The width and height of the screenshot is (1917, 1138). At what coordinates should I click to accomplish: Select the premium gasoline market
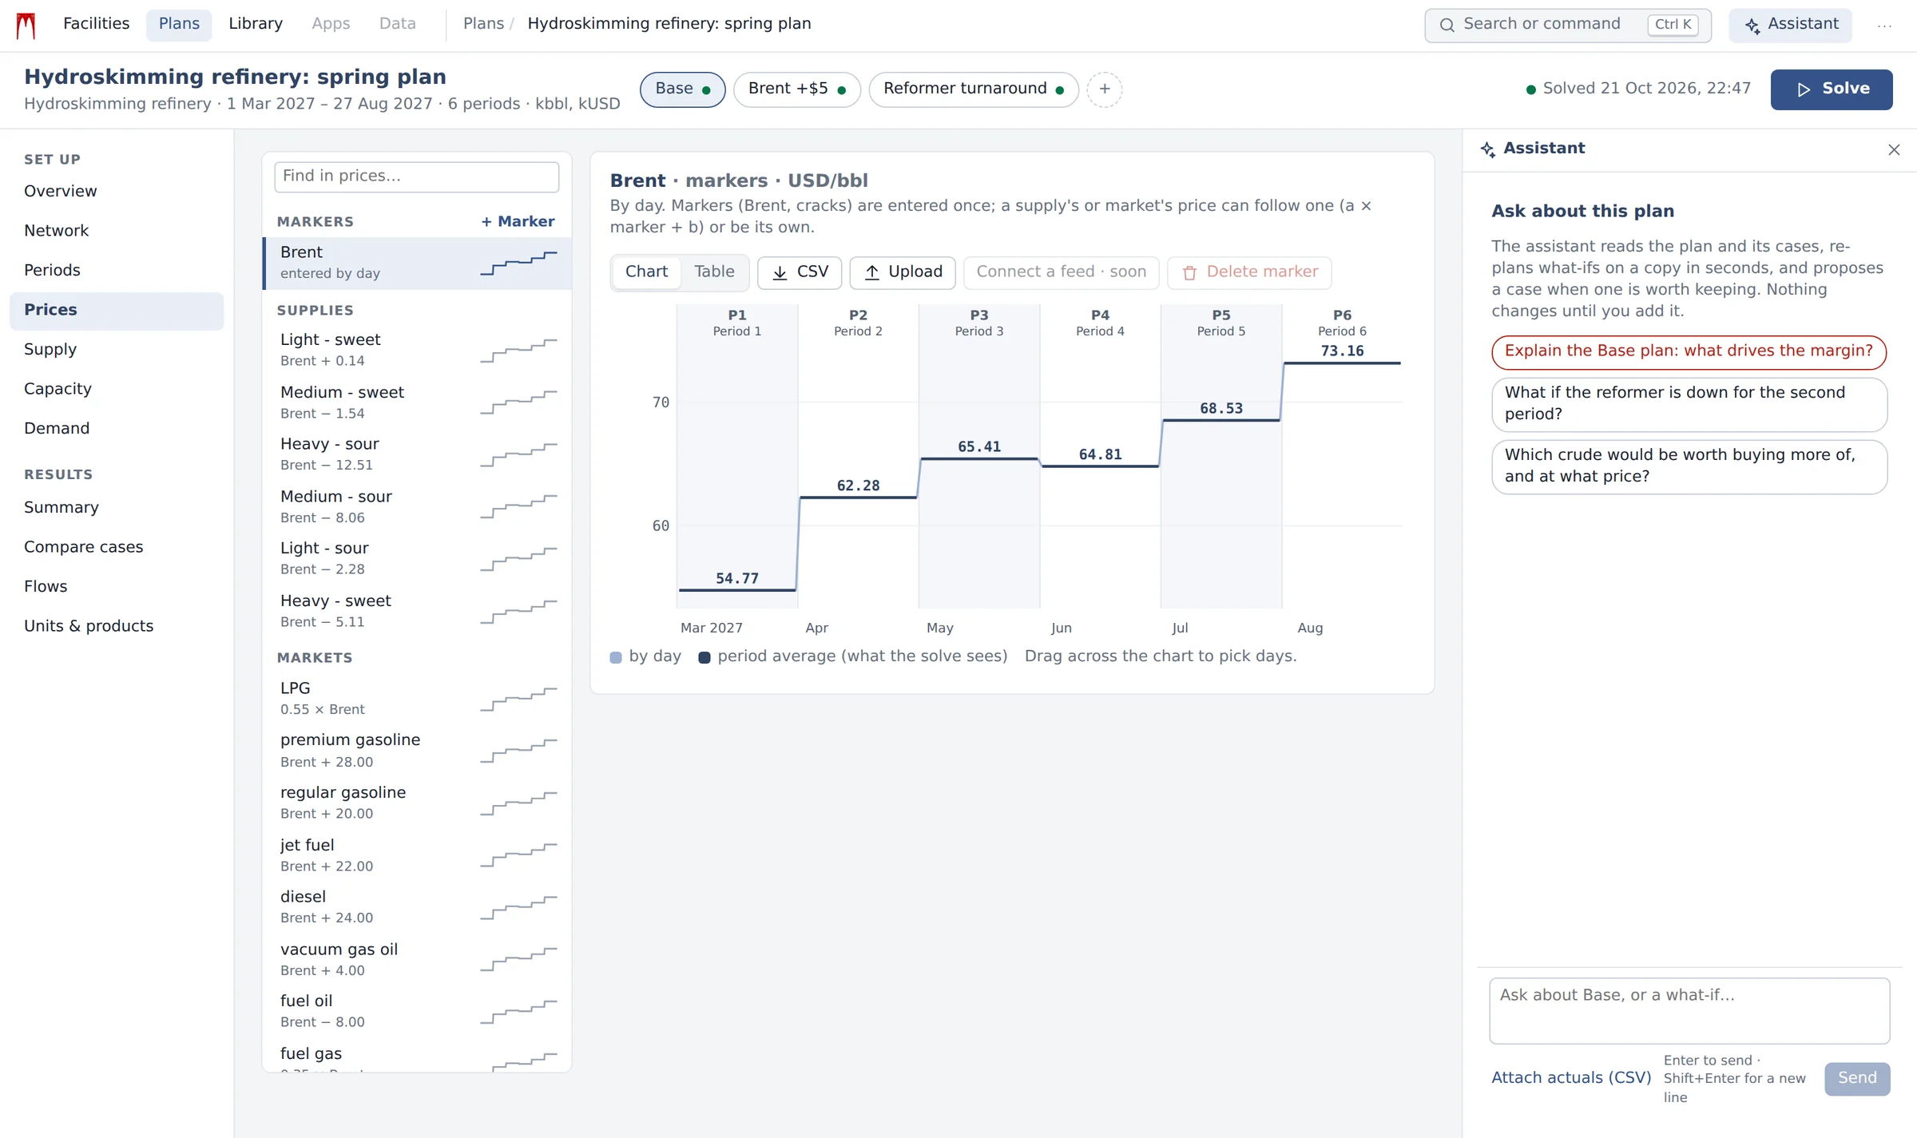tap(416, 751)
